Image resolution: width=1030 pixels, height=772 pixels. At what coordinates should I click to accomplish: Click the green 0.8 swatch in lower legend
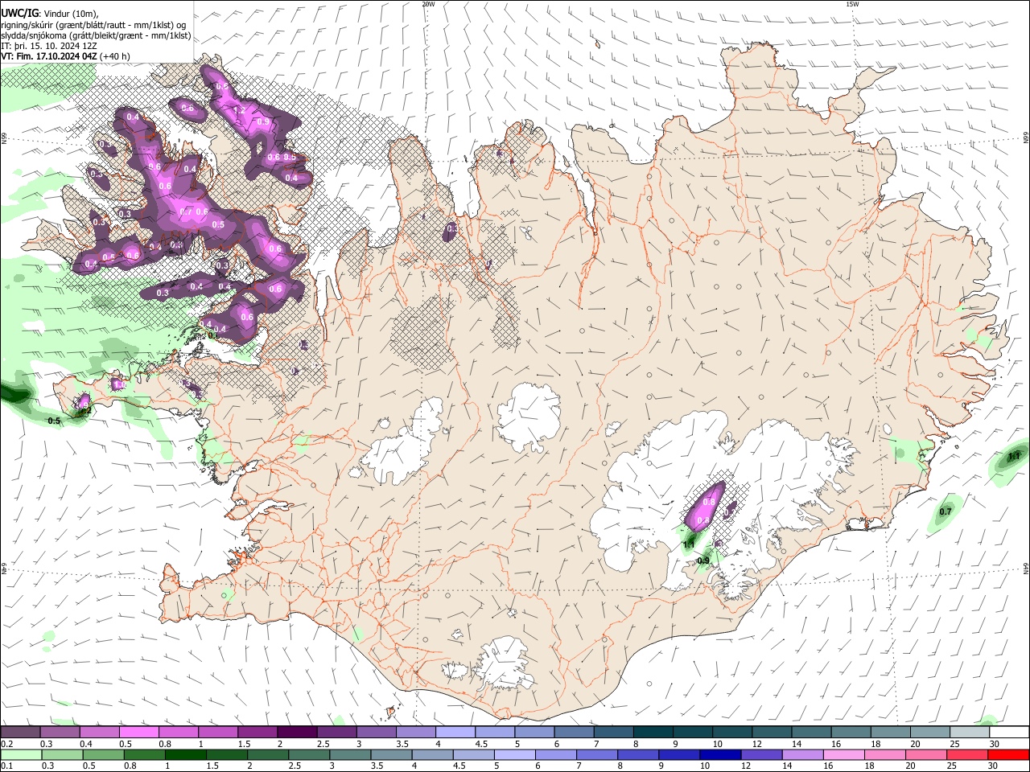coord(144,754)
